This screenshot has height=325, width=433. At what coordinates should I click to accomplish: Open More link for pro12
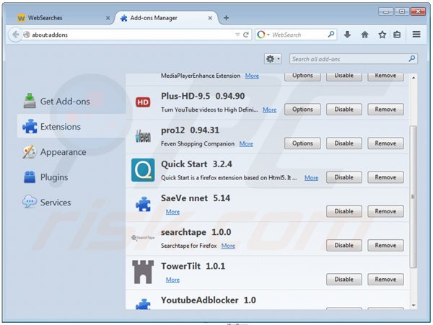(x=246, y=143)
